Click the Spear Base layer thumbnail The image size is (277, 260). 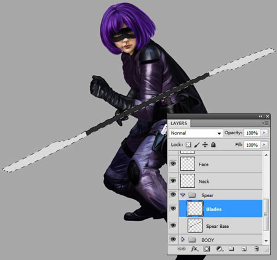195,225
